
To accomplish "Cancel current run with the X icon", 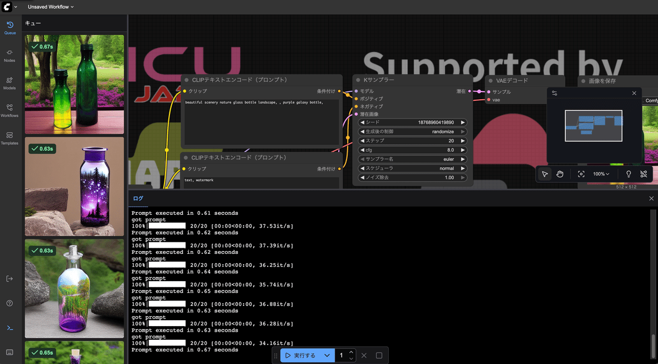I will pos(364,355).
